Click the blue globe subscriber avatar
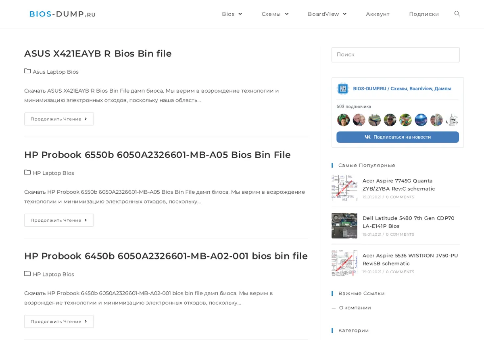484x340 pixels. coord(421,120)
